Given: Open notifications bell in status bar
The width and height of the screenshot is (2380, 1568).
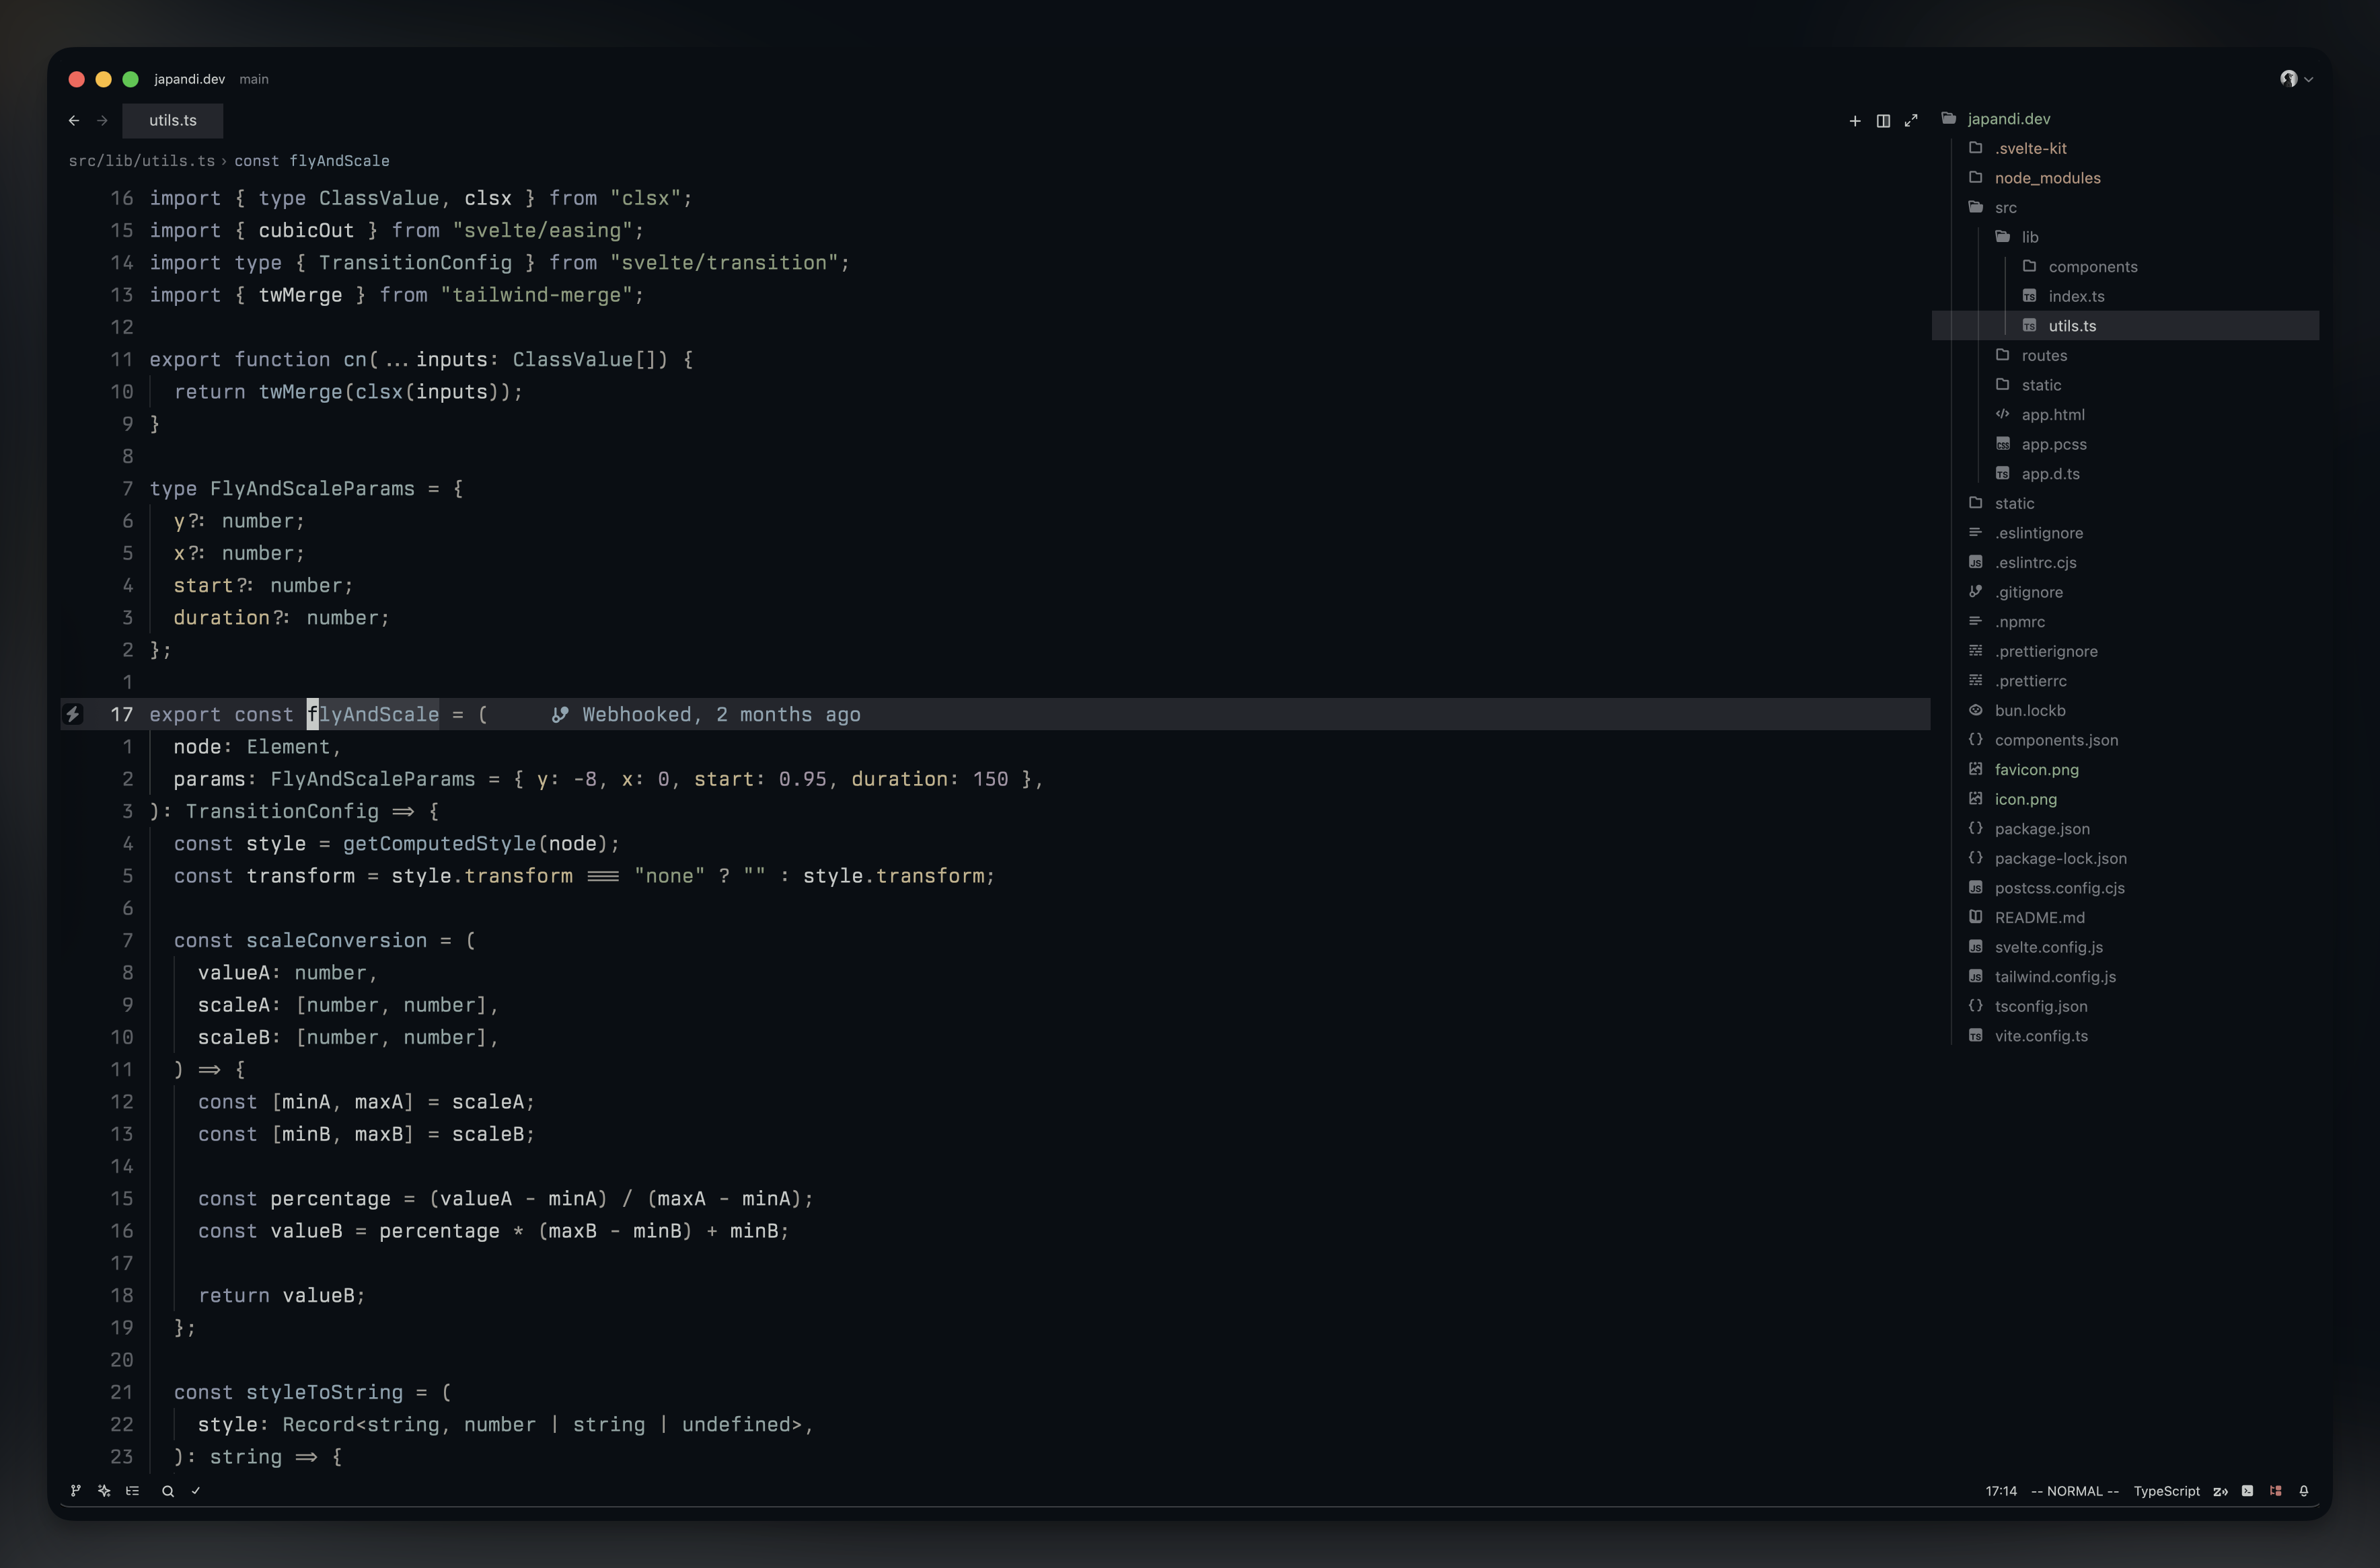Looking at the screenshot, I should click(x=2304, y=1491).
